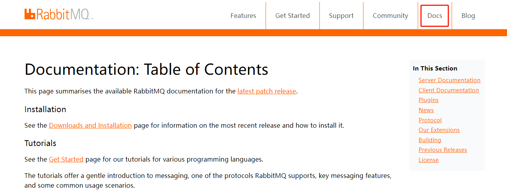This screenshot has width=507, height=190.
Task: Click the Documentation: Table of Contents heading
Action: click(x=146, y=69)
